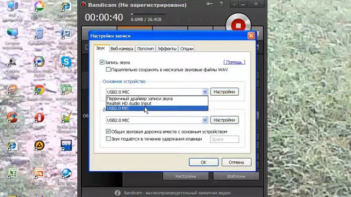Open the webcam capture desktop shortcut
The width and height of the screenshot is (351, 197).
pyautogui.click(x=12, y=62)
